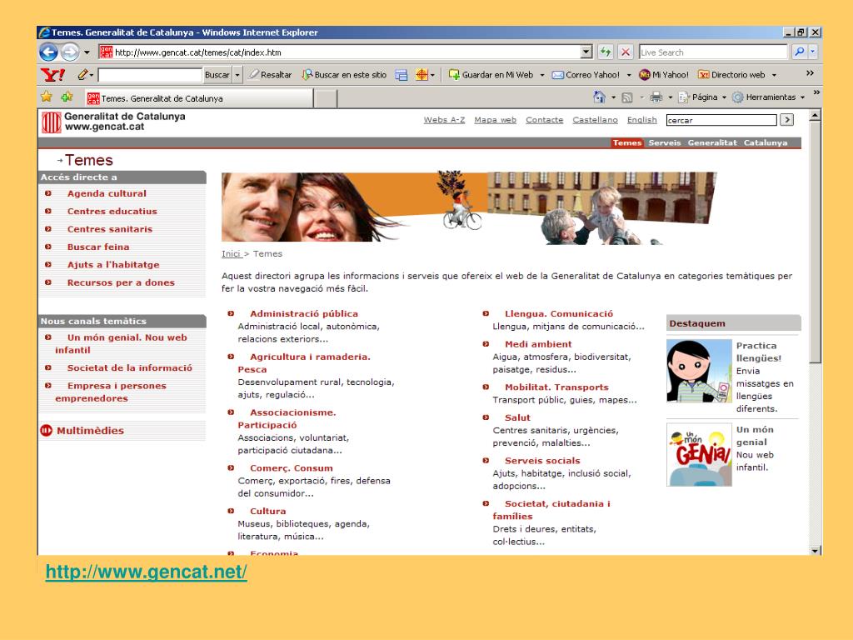853x640 pixels.
Task: Open the Página menu
Action: click(x=701, y=97)
